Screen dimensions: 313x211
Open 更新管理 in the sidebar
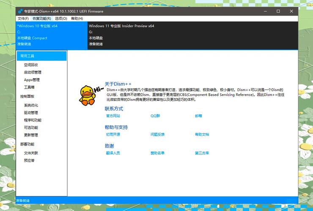(x=31, y=135)
